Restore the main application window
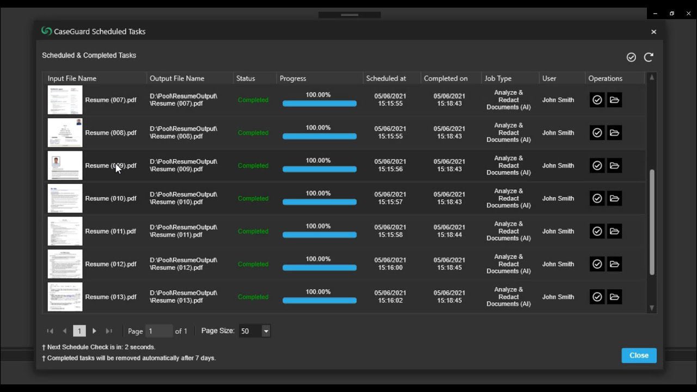The width and height of the screenshot is (697, 392). pyautogui.click(x=671, y=14)
